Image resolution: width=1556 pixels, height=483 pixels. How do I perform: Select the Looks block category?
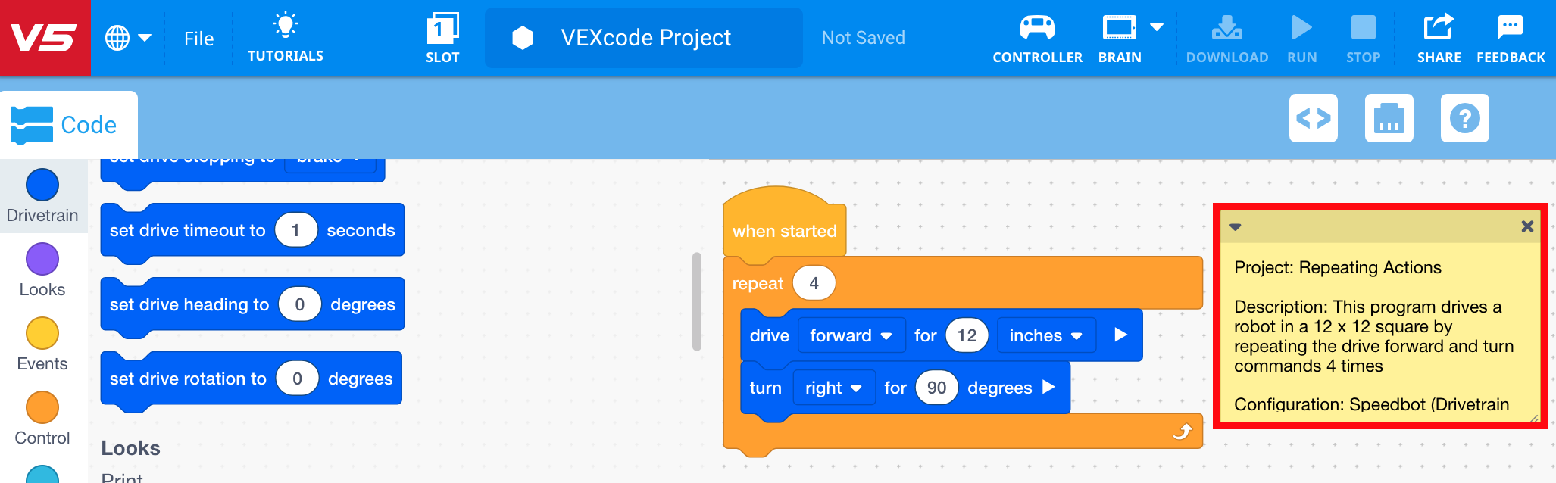42,259
